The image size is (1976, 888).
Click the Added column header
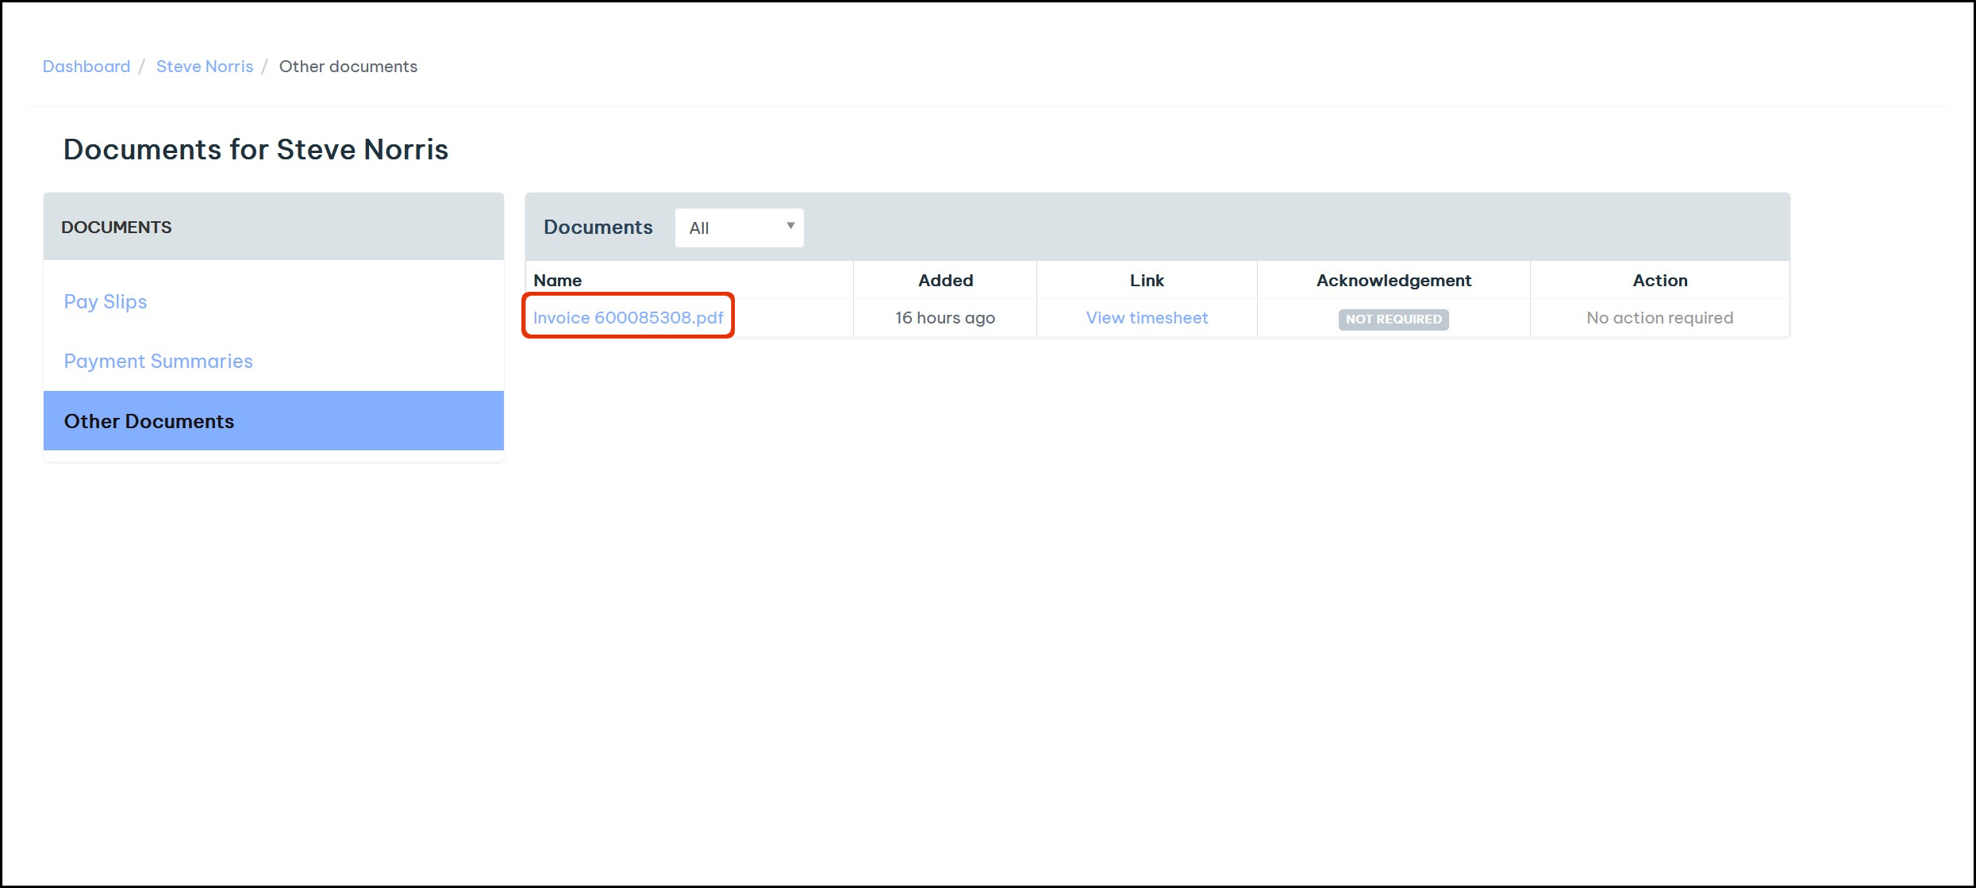pos(944,280)
